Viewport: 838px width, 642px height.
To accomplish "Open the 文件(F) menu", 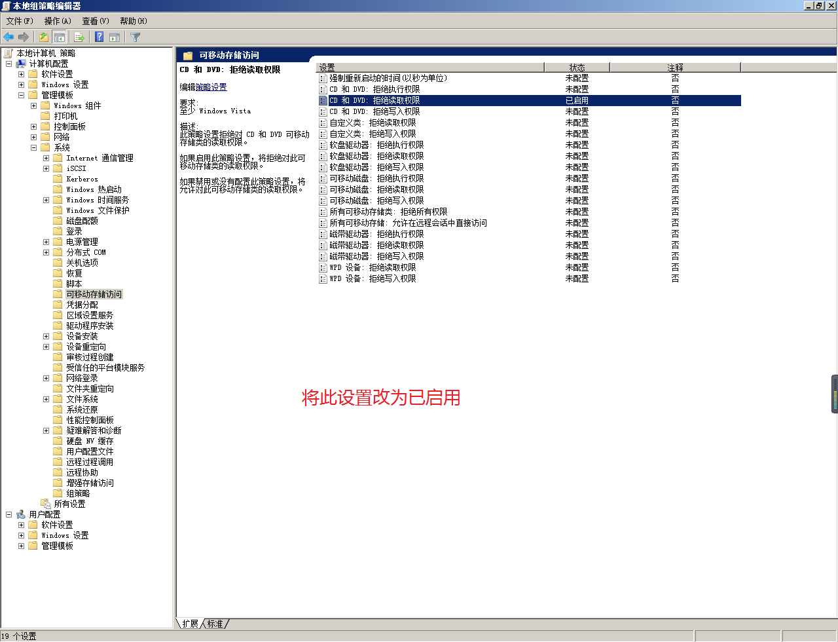I will point(20,21).
